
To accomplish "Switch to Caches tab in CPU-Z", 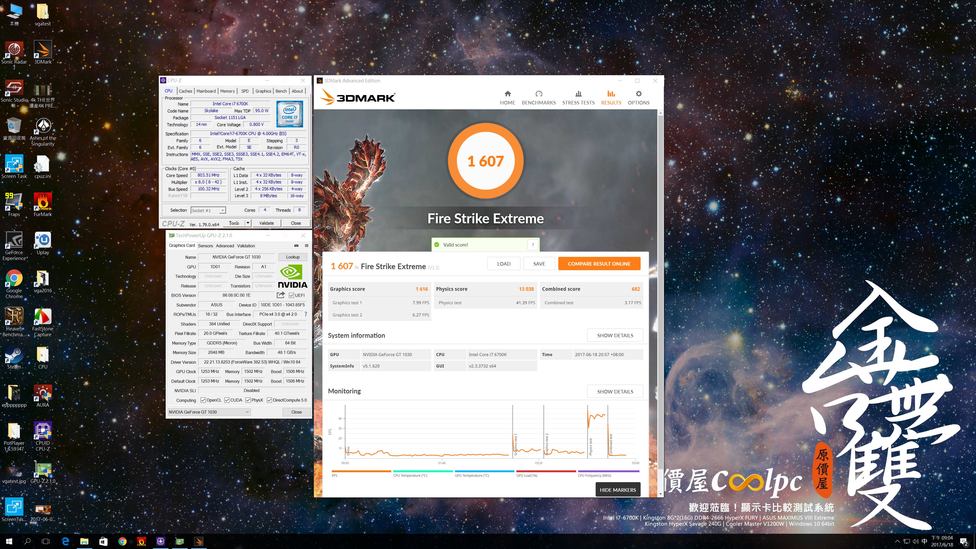I will 185,91.
